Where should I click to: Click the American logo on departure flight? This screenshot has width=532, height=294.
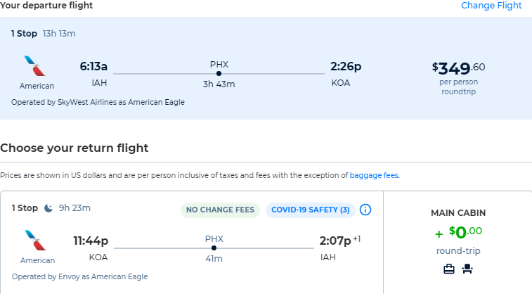[37, 68]
